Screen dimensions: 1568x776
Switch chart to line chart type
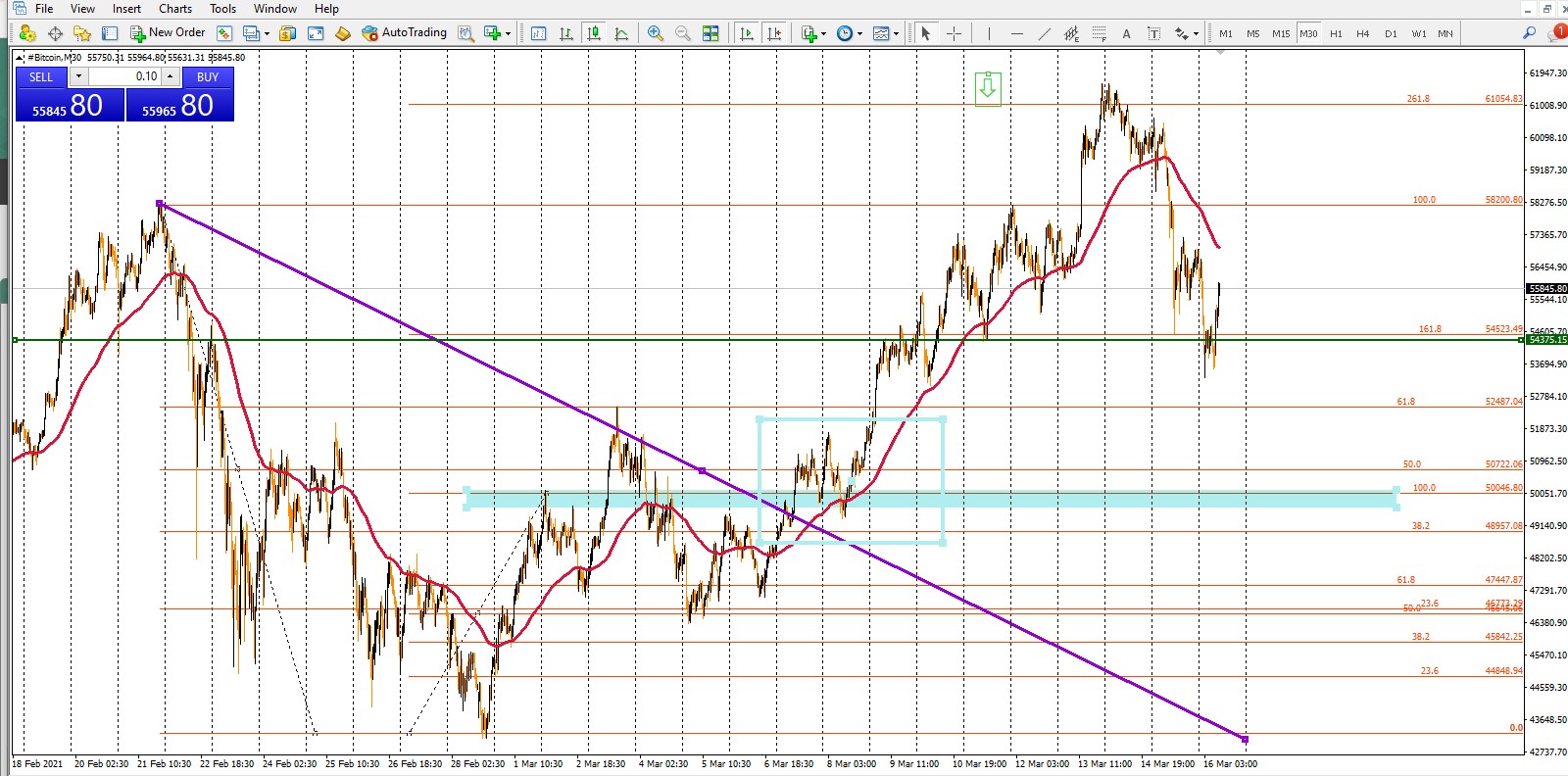coord(620,33)
